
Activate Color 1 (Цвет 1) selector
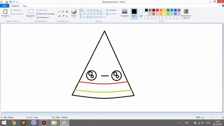(x=134, y=14)
